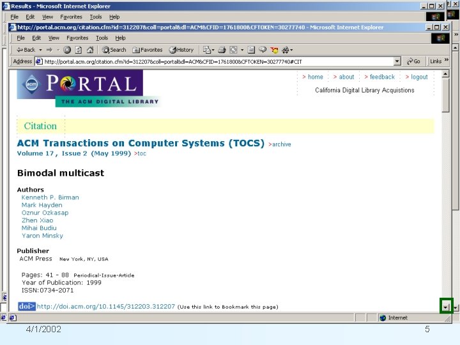Click the vertical scrollbar thumb in citation page
460x345 pixels.
(x=446, y=95)
